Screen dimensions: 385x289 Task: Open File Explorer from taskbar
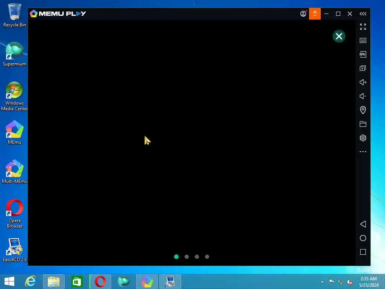(54, 281)
